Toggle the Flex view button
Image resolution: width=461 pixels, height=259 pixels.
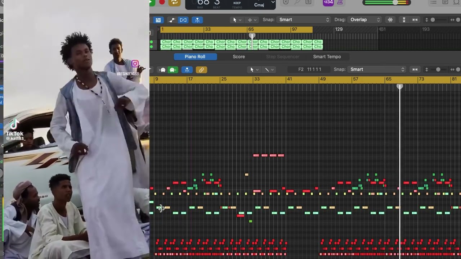(x=183, y=20)
